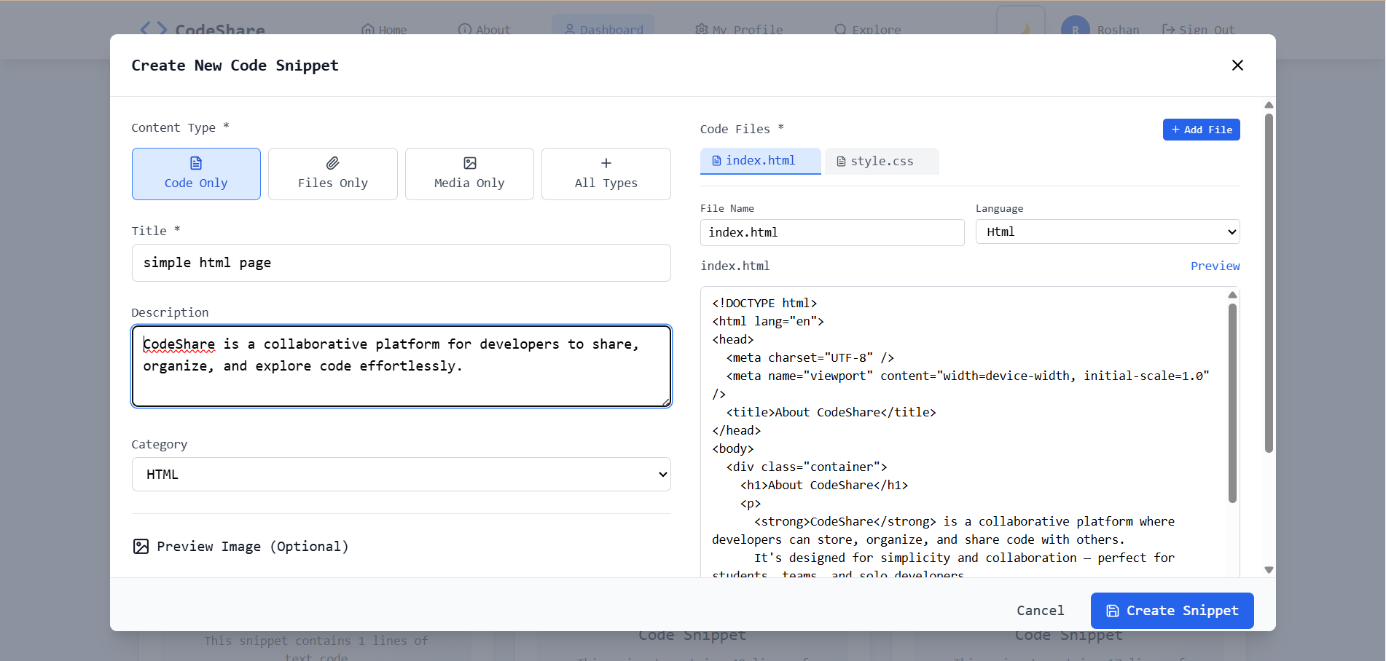This screenshot has height=661, width=1386.
Task: Open the Language dropdown showing Html
Action: pyautogui.click(x=1108, y=232)
